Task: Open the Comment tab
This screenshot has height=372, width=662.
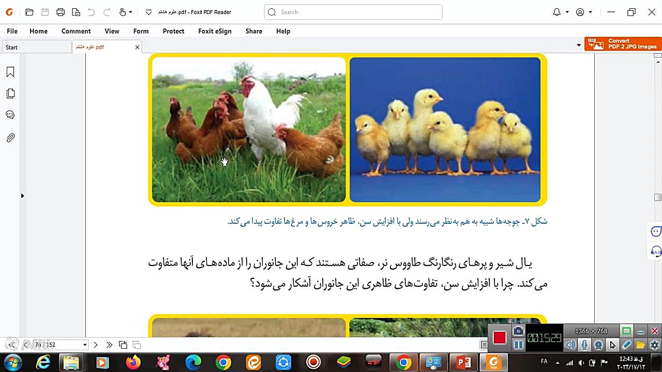Action: pyautogui.click(x=76, y=31)
